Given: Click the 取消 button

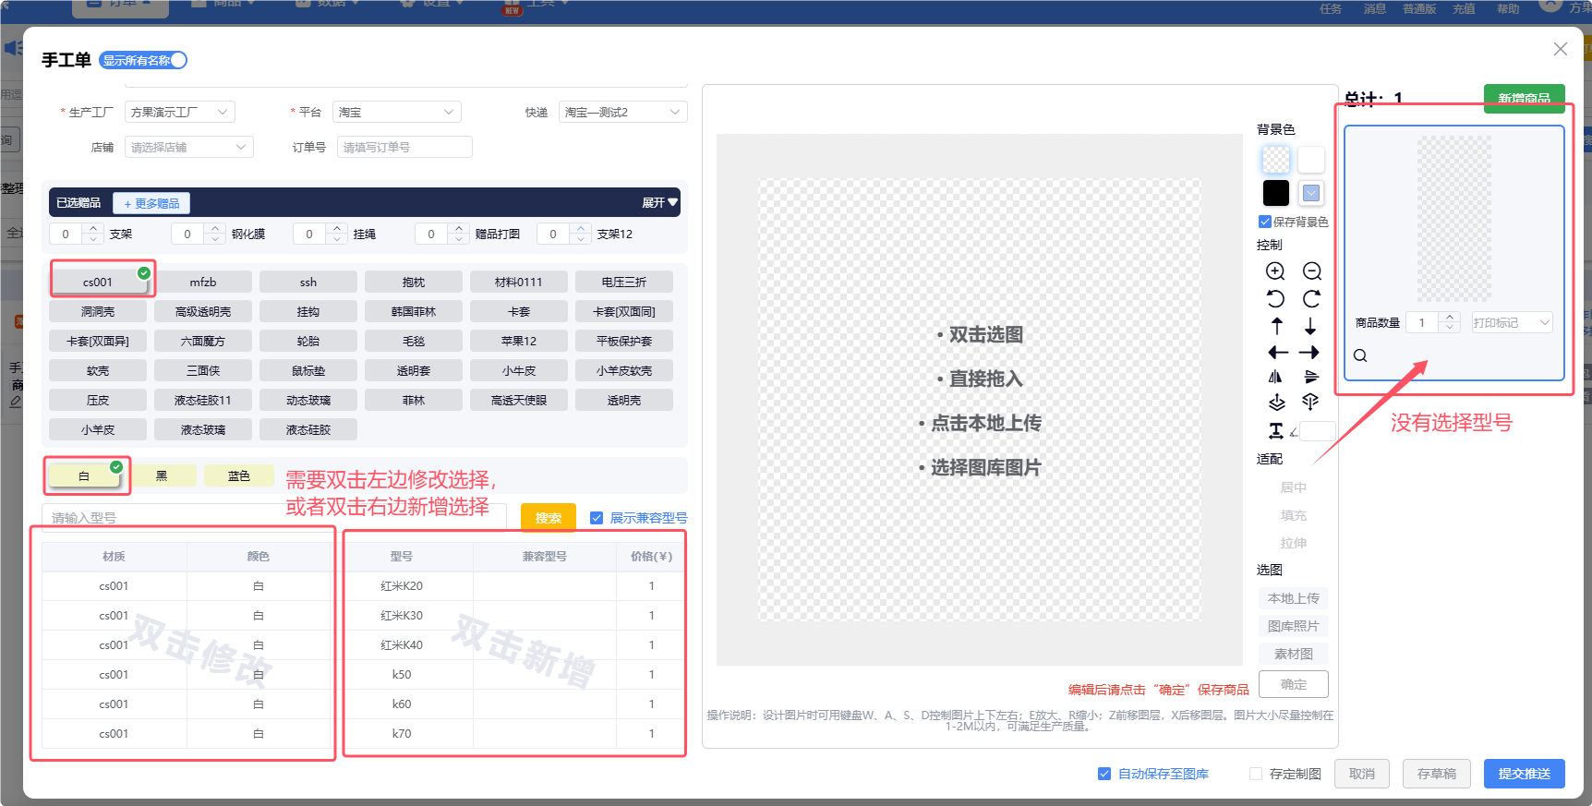Looking at the screenshot, I should (x=1362, y=774).
